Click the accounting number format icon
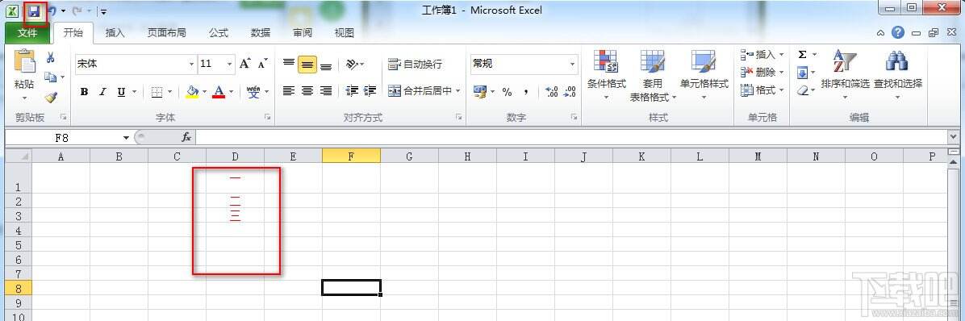This screenshot has width=965, height=321. click(x=480, y=91)
